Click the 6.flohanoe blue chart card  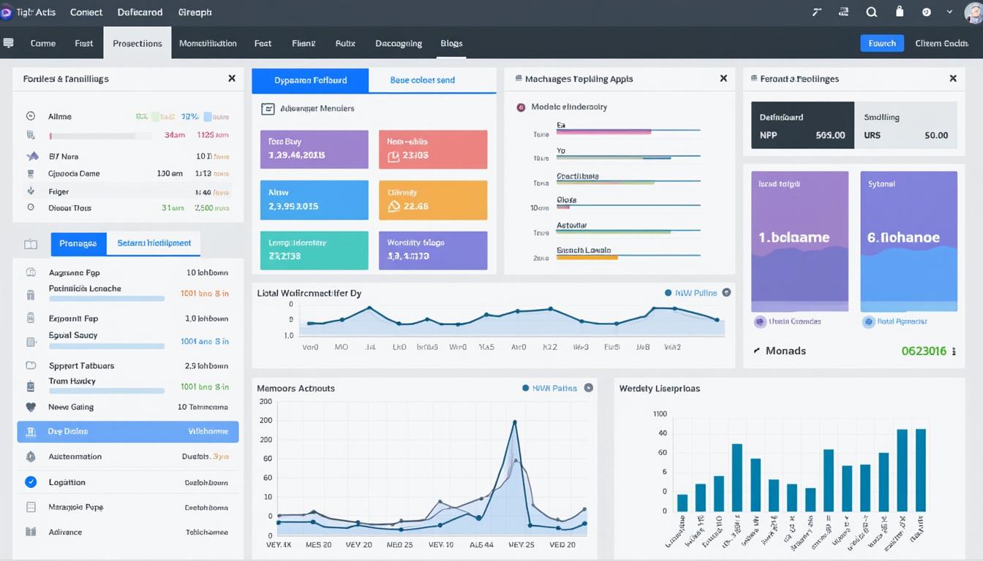[909, 242]
